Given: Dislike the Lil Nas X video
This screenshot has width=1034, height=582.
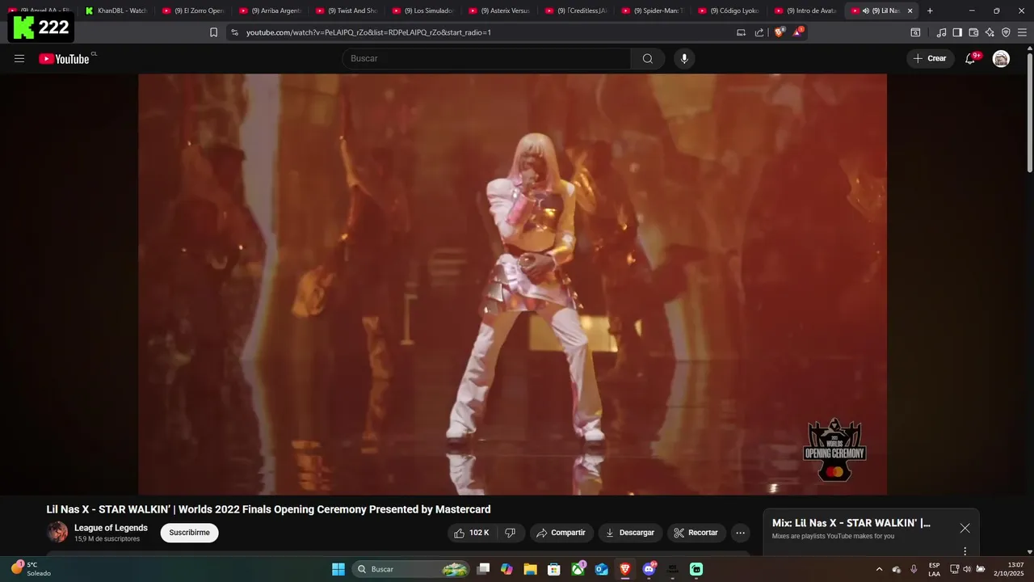Looking at the screenshot, I should (x=510, y=533).
